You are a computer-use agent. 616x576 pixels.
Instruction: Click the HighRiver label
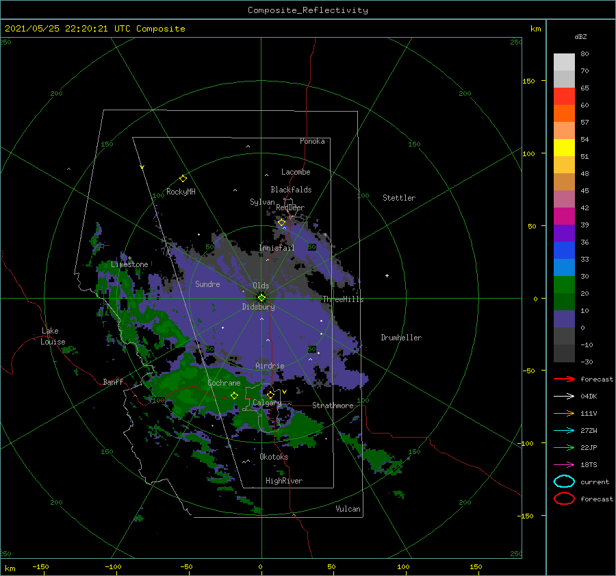coord(284,481)
